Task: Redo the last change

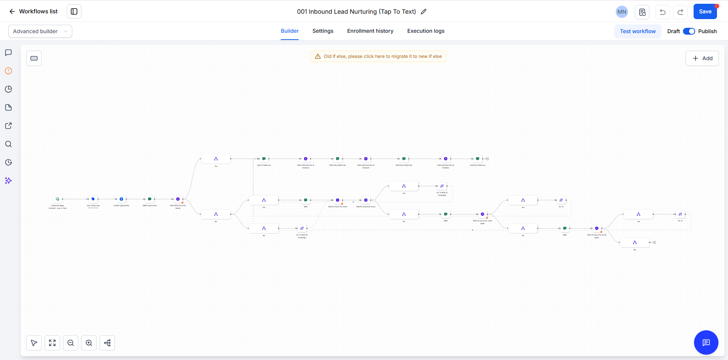Action: tap(680, 12)
